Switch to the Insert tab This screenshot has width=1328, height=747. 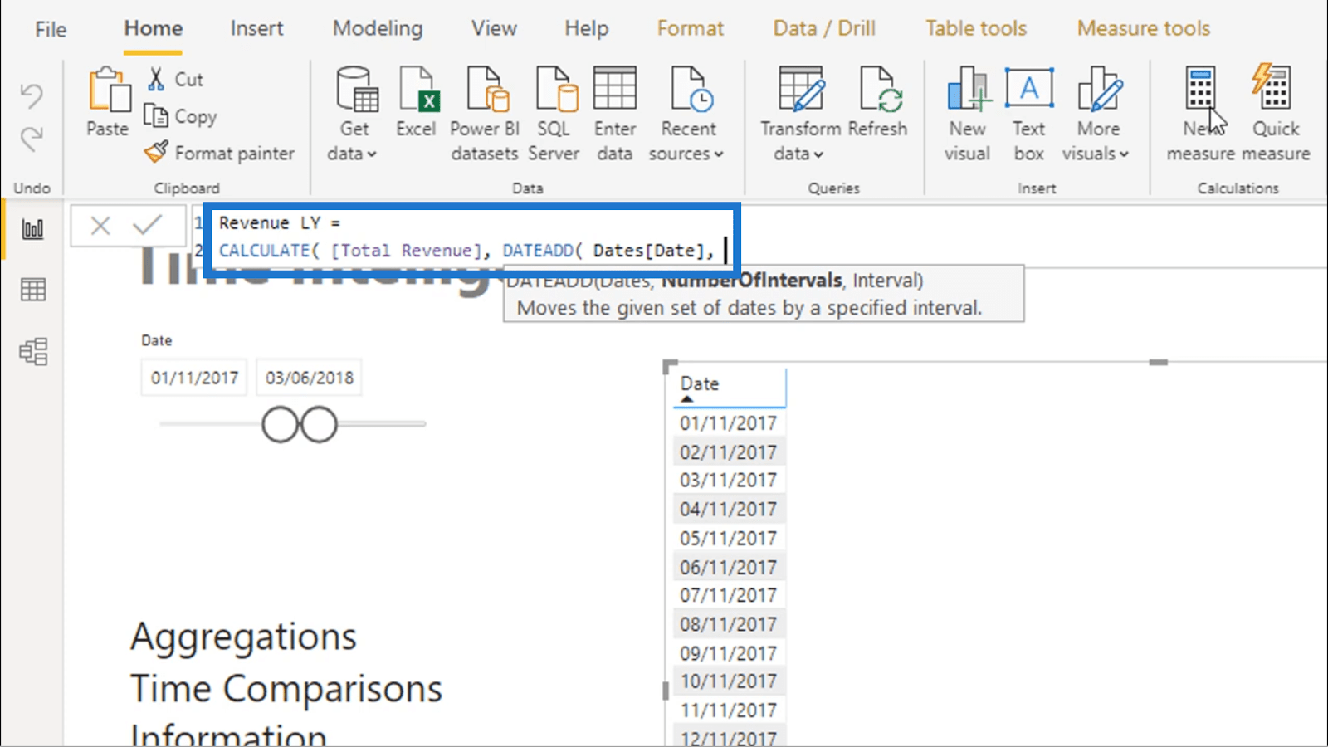[x=256, y=28]
